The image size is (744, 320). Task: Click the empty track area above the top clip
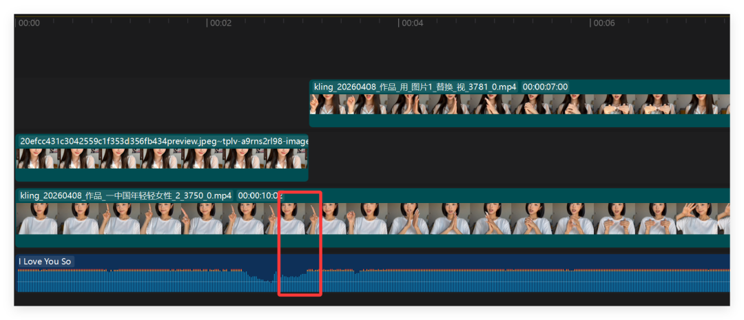372,52
